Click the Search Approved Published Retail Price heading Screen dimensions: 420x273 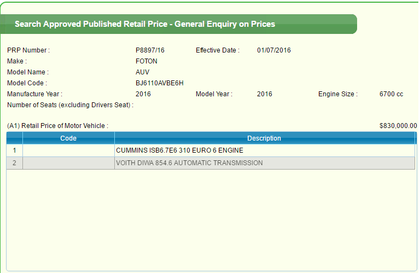coord(145,24)
